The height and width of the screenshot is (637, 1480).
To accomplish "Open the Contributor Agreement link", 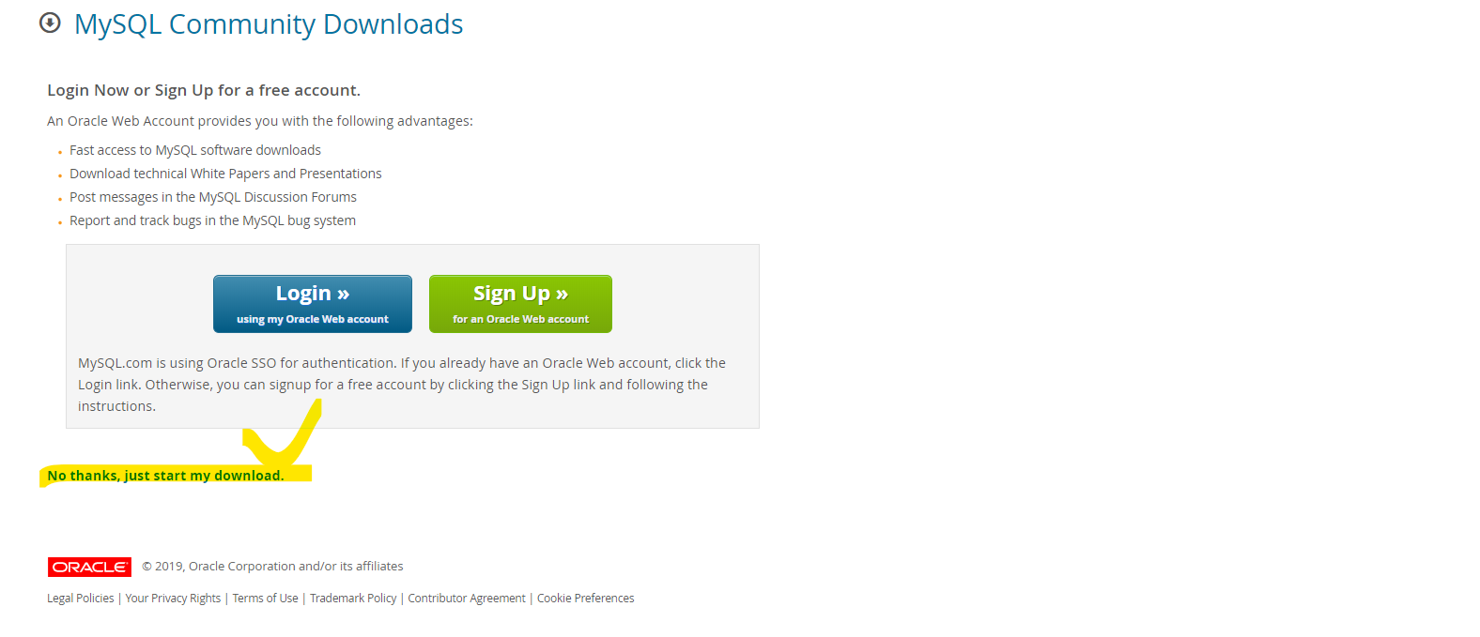I will (x=467, y=599).
